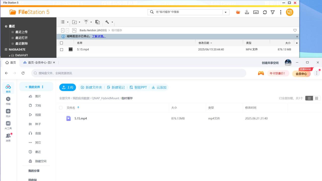Open the game controller icon near 年卡惊喜价
Viewport: 322px width, 181px height.
click(261, 73)
